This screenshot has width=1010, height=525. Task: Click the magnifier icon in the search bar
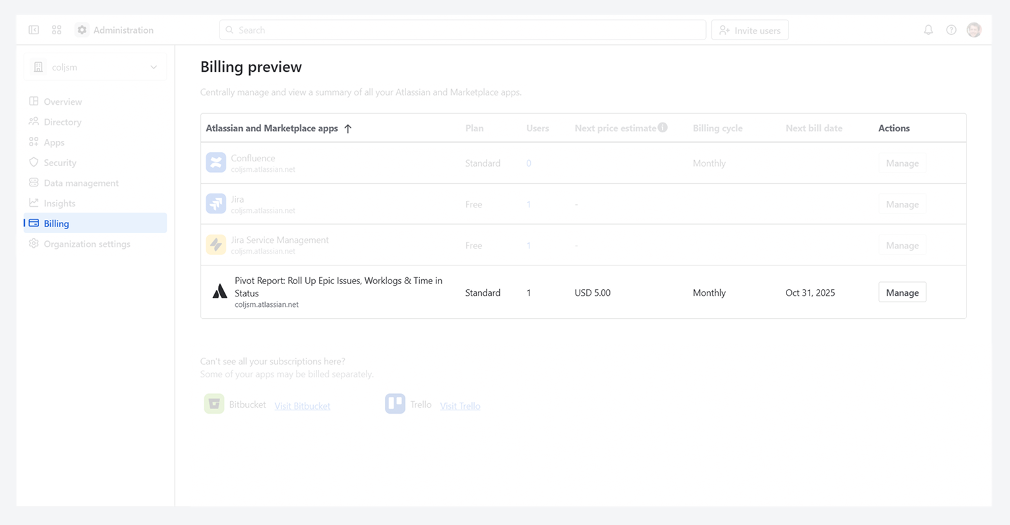coord(229,30)
